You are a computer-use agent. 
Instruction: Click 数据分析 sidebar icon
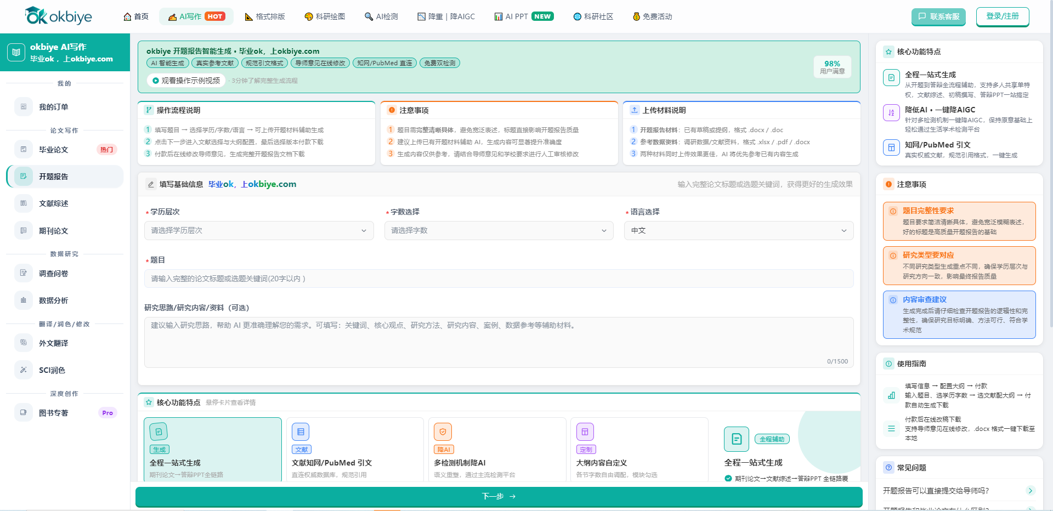pos(23,300)
